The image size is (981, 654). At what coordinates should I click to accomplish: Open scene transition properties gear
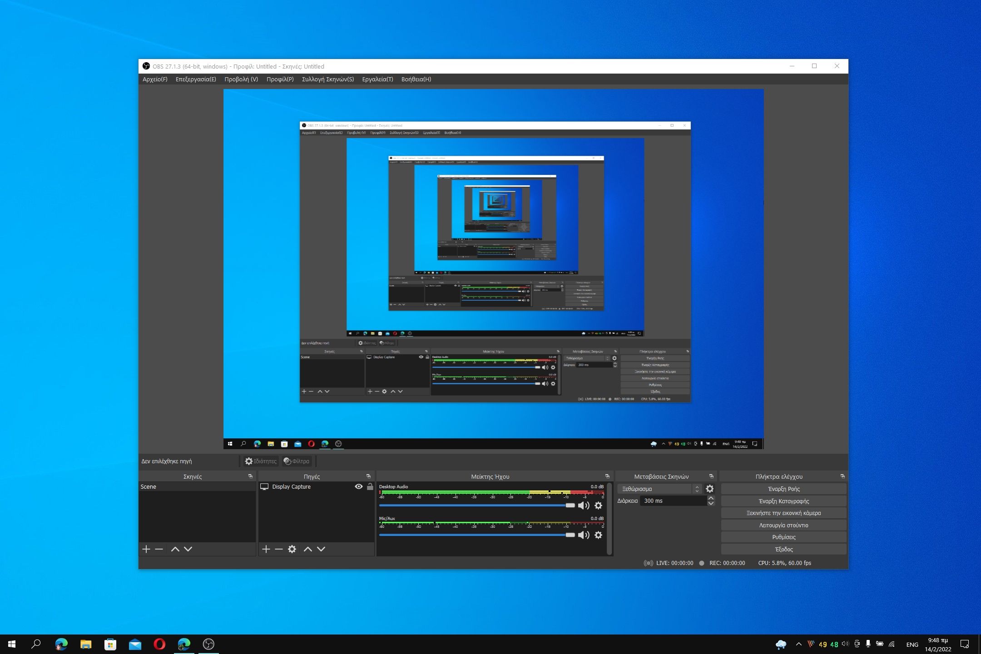(710, 489)
